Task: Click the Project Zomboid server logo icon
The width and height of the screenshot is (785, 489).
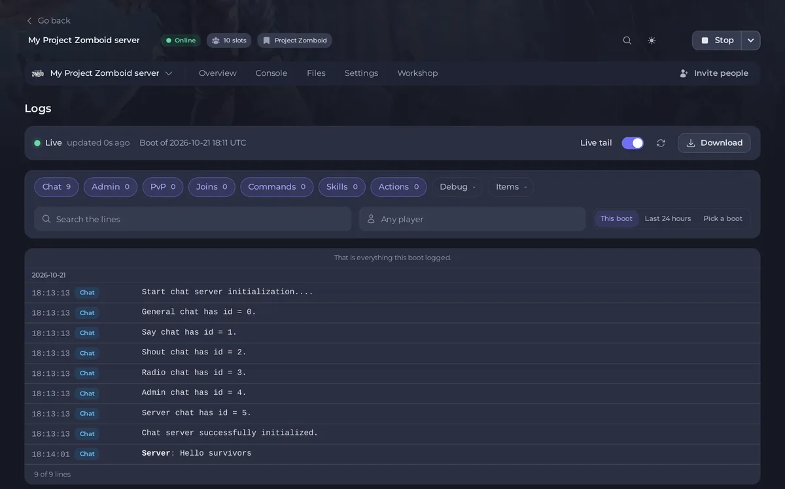Action: 38,73
